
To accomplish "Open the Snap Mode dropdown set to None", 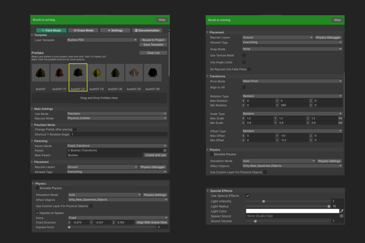I will coord(292,49).
